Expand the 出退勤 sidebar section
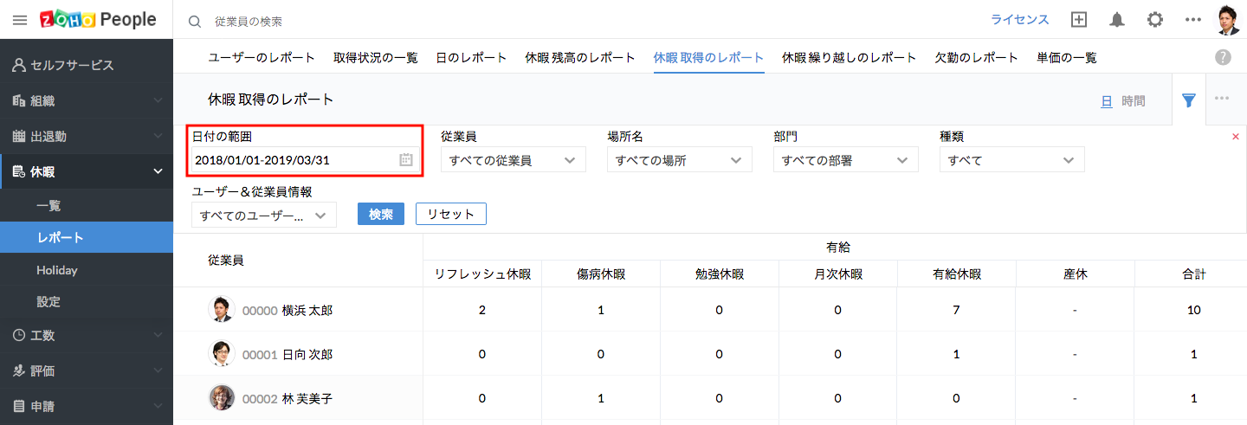This screenshot has height=425, width=1247. pyautogui.click(x=87, y=136)
